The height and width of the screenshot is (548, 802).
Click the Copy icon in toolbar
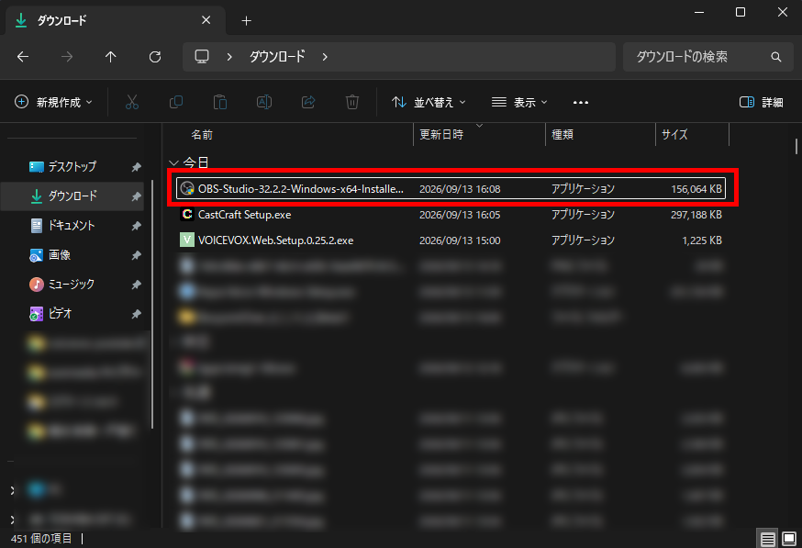click(176, 102)
